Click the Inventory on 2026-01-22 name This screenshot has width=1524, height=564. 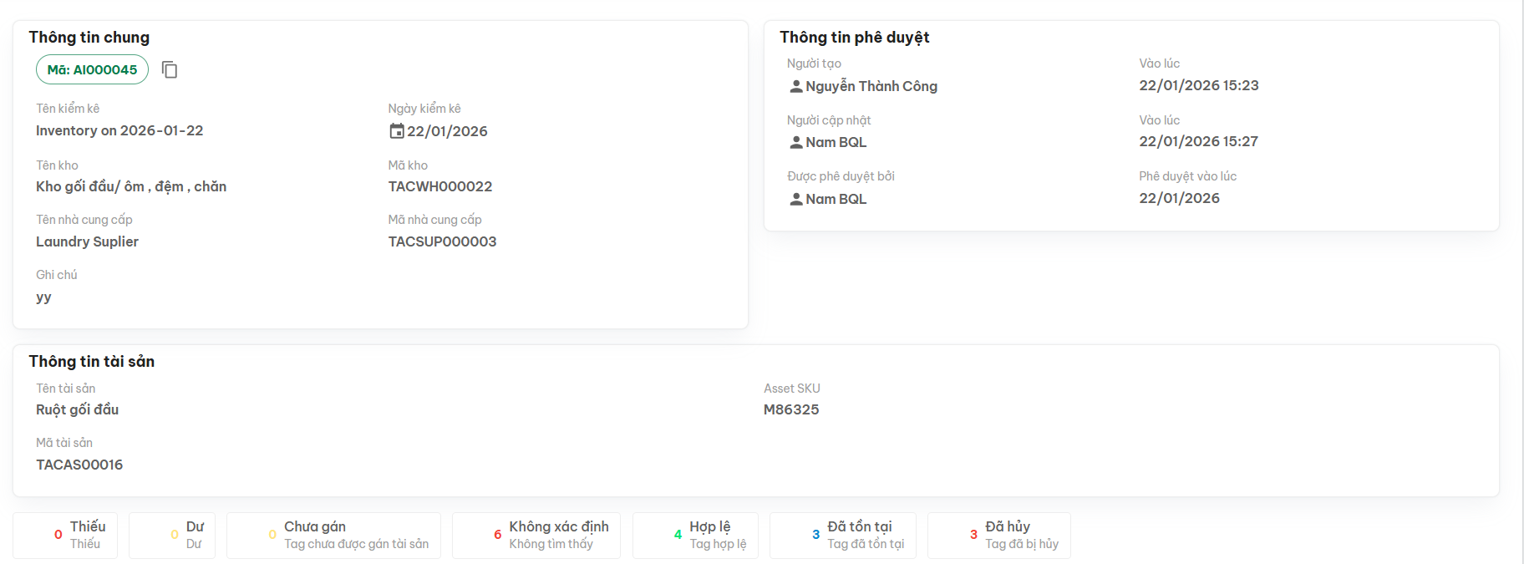[119, 130]
